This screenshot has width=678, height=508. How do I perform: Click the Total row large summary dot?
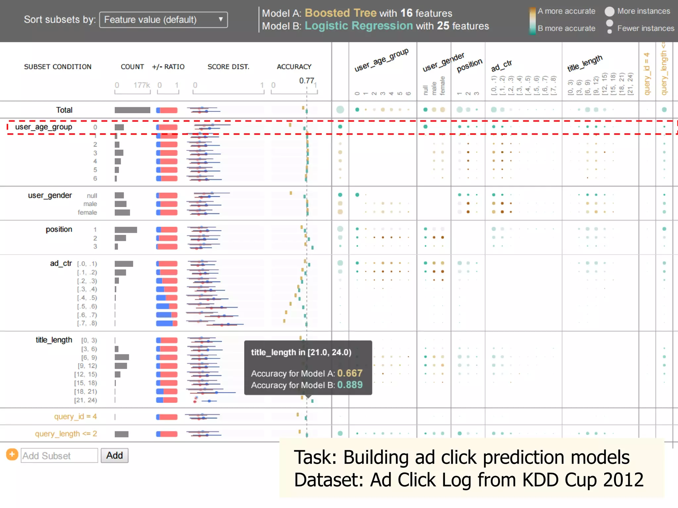point(340,109)
